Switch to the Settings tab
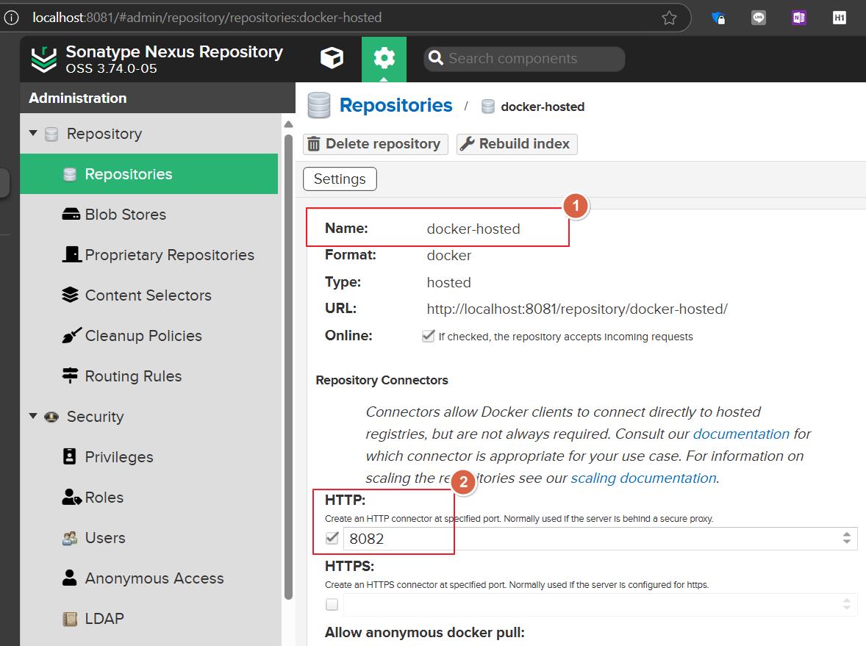The height and width of the screenshot is (646, 866). 340,179
